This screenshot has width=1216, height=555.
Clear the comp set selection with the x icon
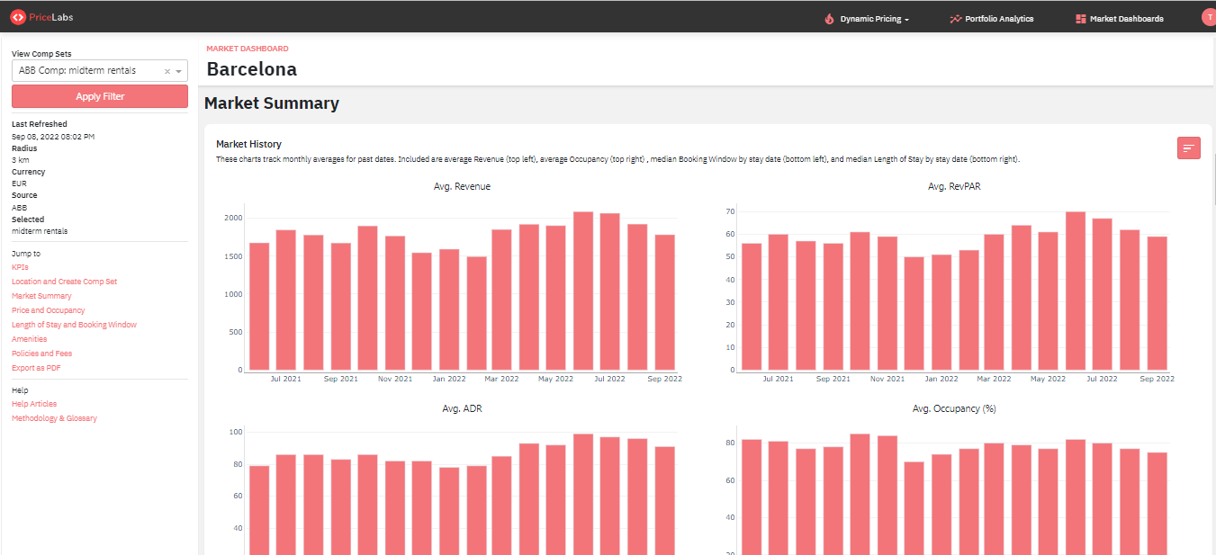[x=167, y=71]
